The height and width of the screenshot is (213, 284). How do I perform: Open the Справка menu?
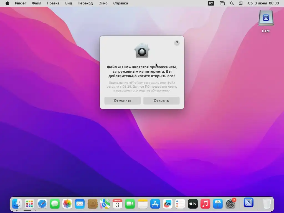(120, 3)
